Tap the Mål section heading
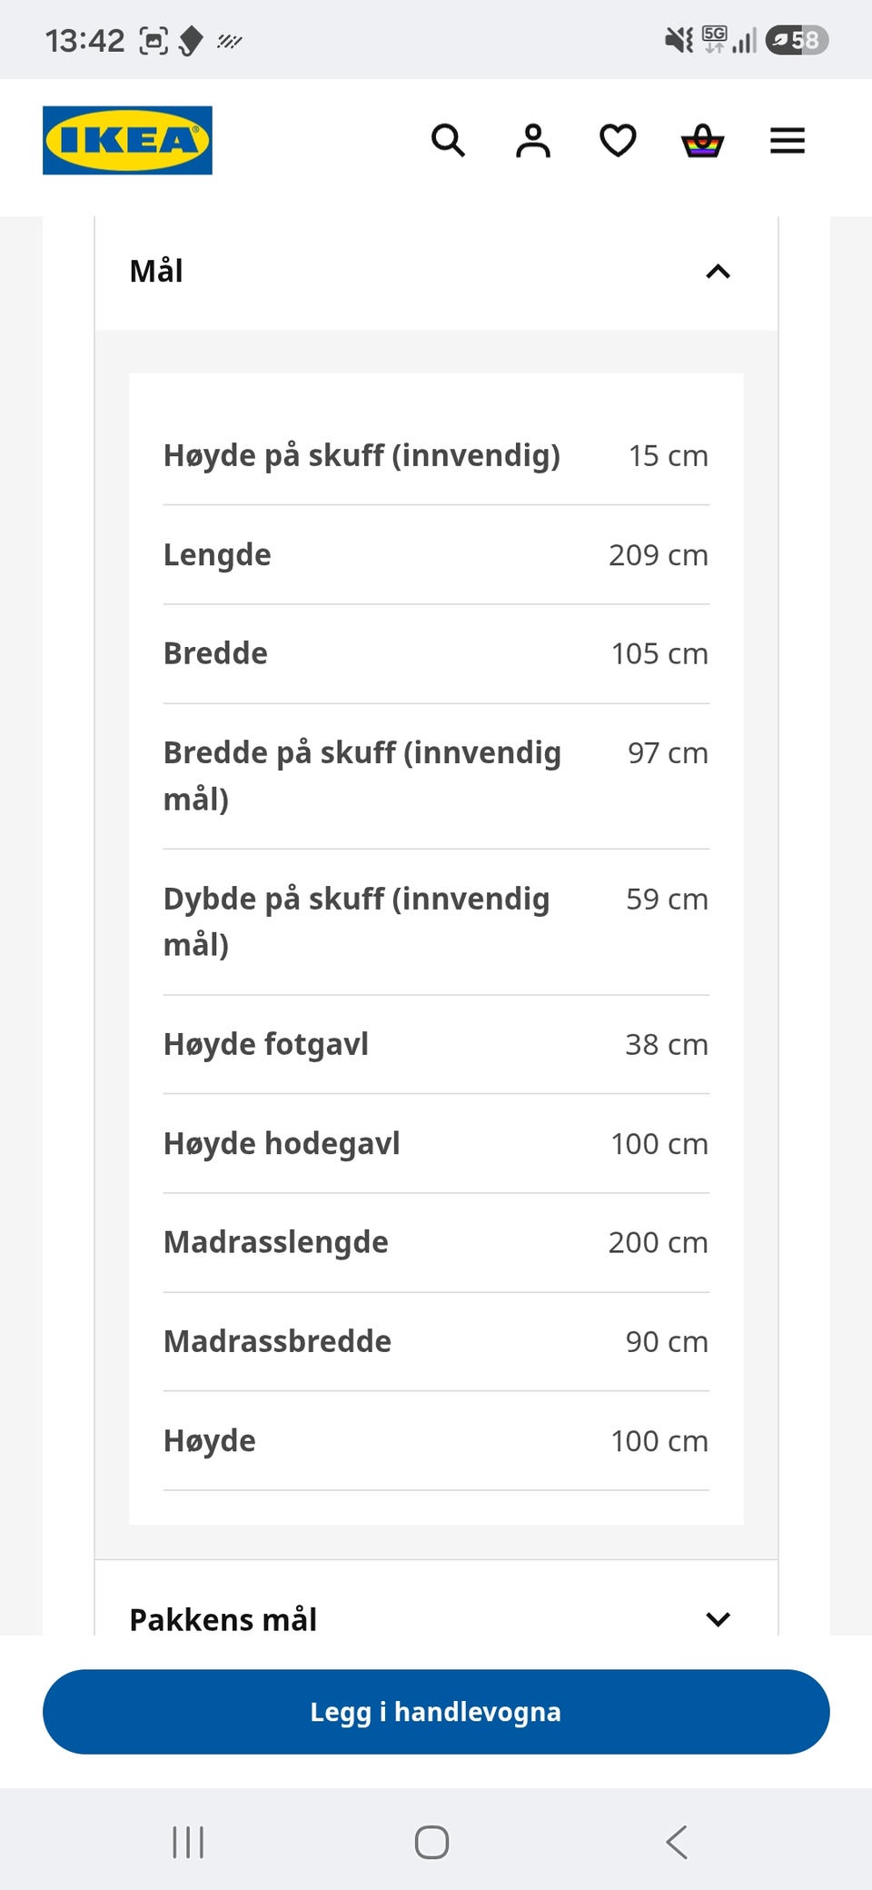This screenshot has height=1890, width=872. point(156,271)
